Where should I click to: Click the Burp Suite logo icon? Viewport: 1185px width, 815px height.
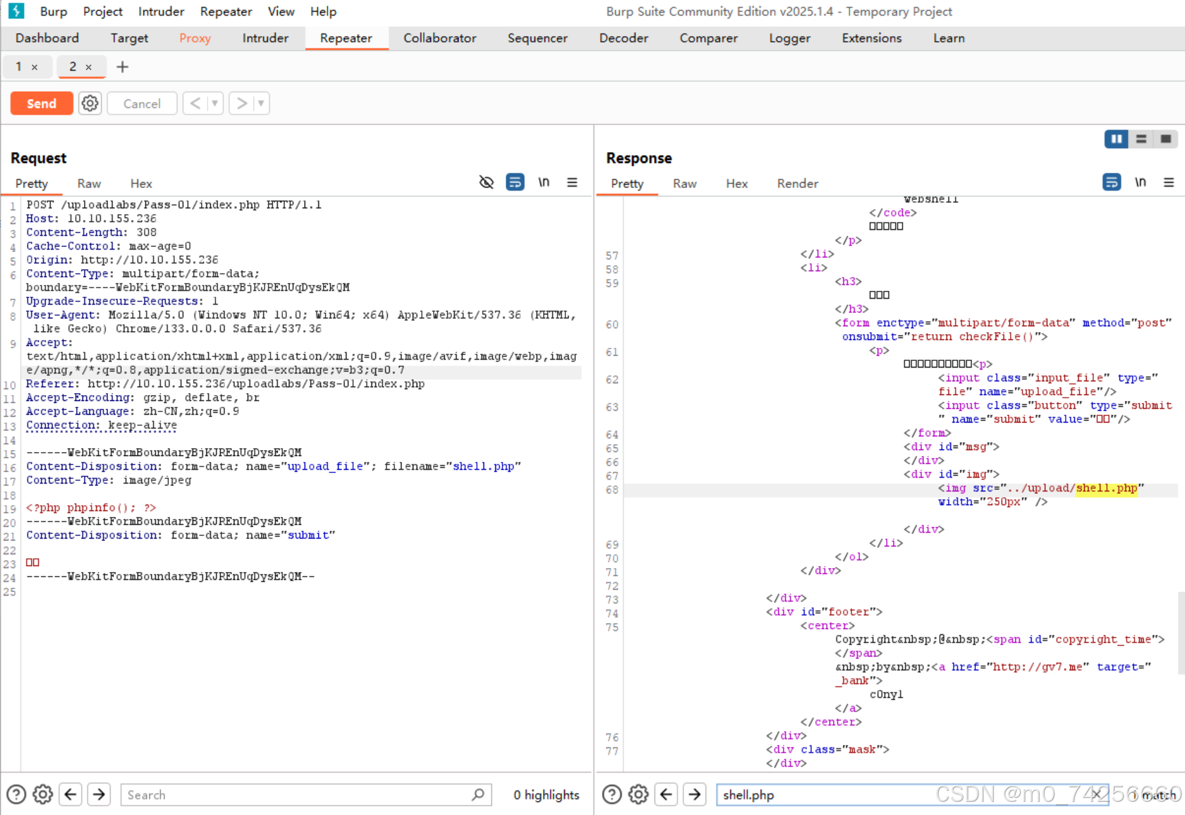[16, 11]
